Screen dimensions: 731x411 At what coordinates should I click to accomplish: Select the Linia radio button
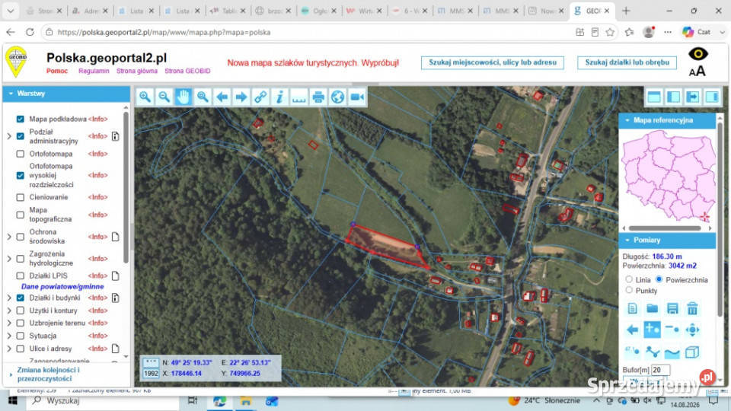click(629, 279)
